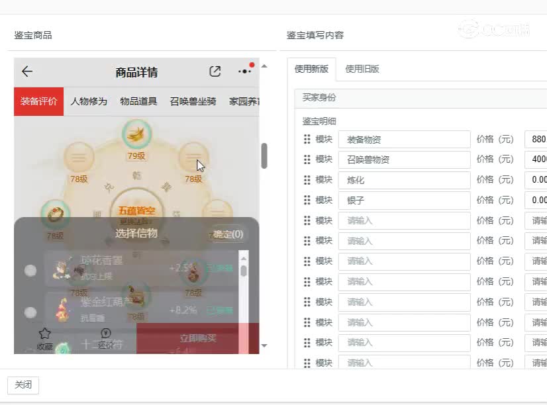This screenshot has width=547, height=405.
Task: Click price field showing 880
Action: coord(536,140)
